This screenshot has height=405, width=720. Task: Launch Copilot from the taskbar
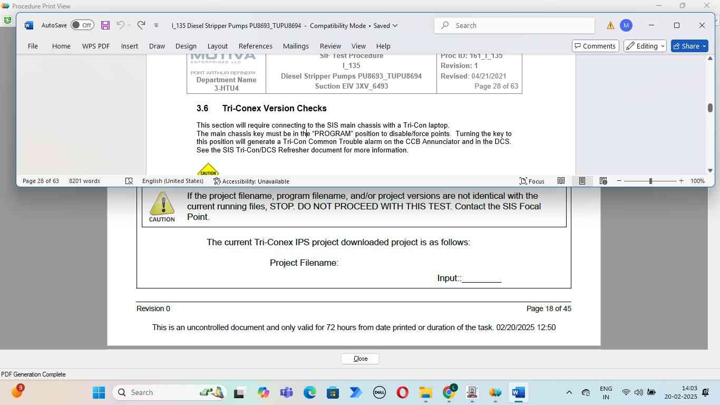point(263,392)
